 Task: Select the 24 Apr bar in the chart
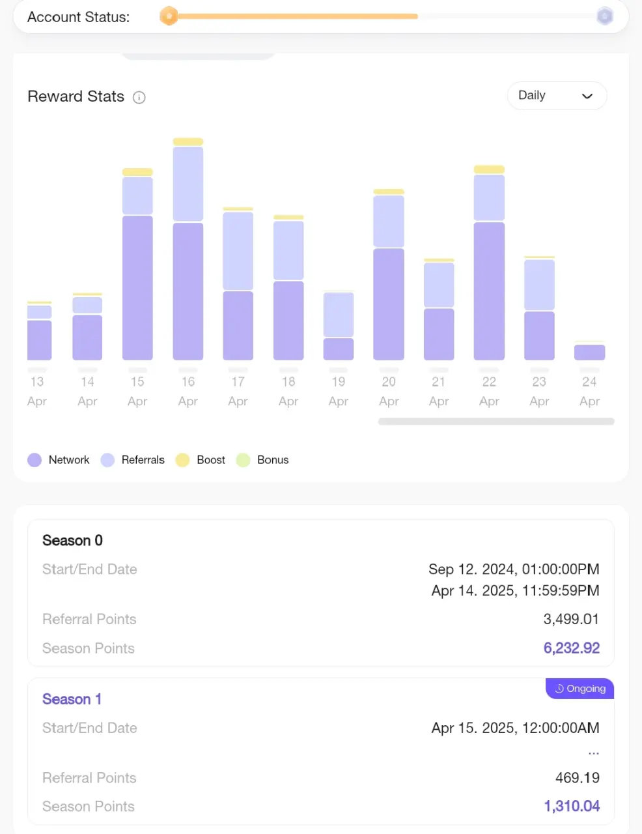coord(590,351)
